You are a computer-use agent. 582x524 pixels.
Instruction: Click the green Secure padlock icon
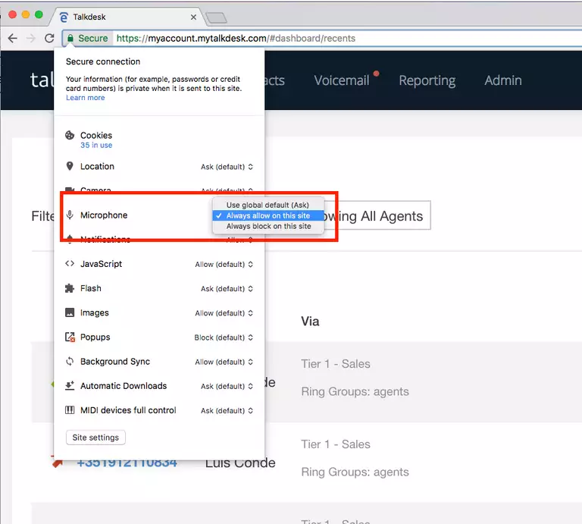tap(70, 38)
